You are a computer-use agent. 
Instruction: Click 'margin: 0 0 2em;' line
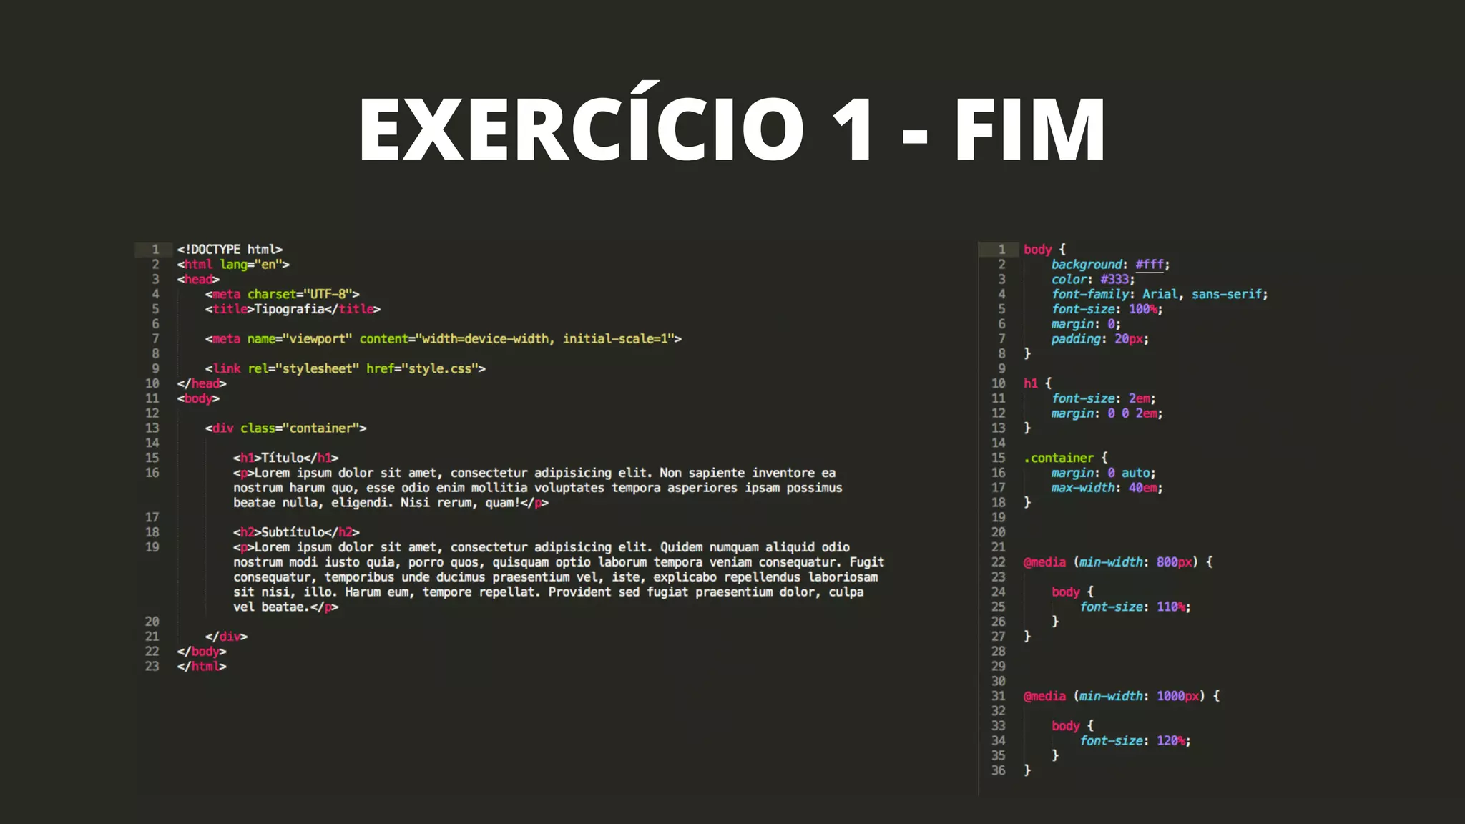(1107, 413)
